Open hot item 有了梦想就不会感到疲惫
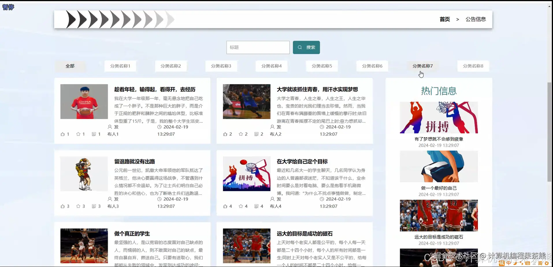 [439, 139]
